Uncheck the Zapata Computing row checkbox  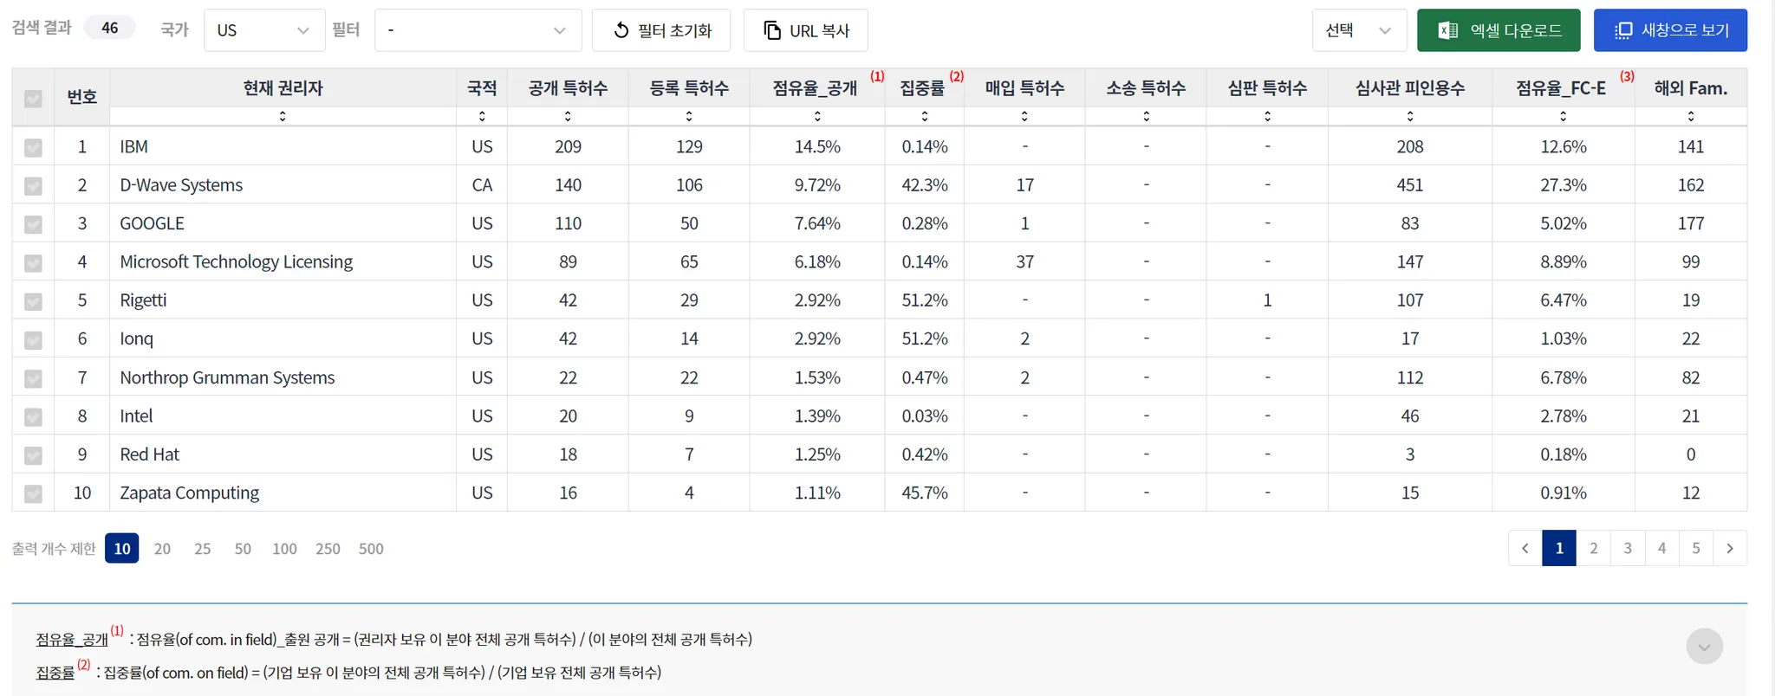tap(33, 493)
